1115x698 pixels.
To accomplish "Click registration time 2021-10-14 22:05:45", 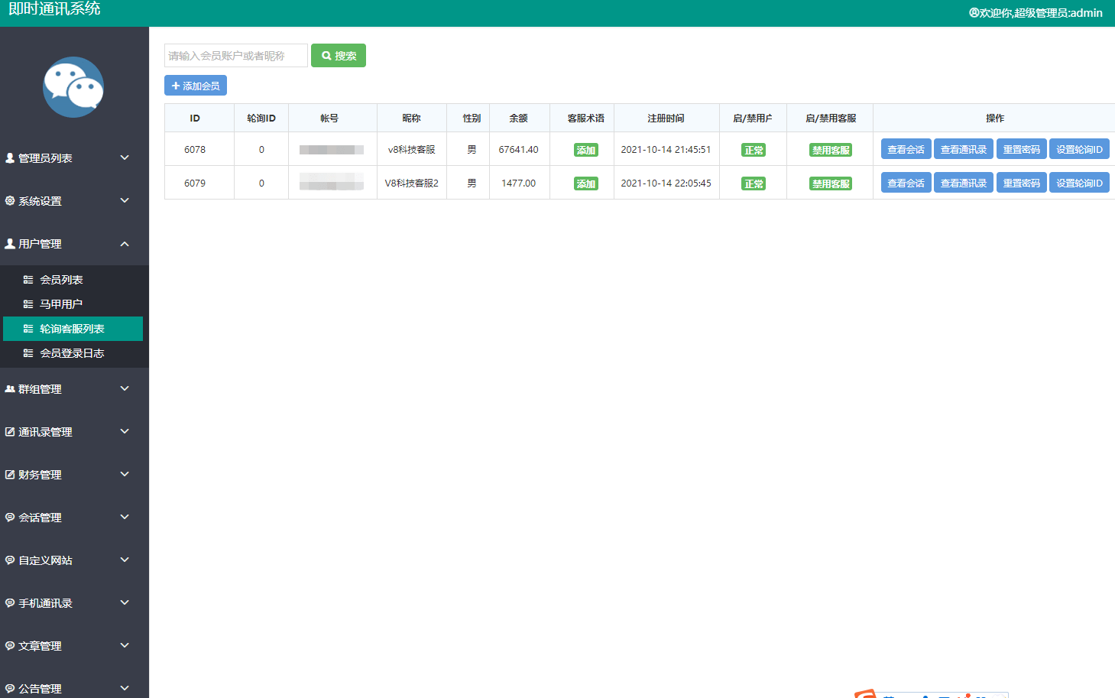I will coord(666,183).
